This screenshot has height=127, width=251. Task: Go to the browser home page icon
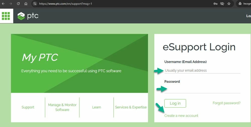click(x=26, y=4)
